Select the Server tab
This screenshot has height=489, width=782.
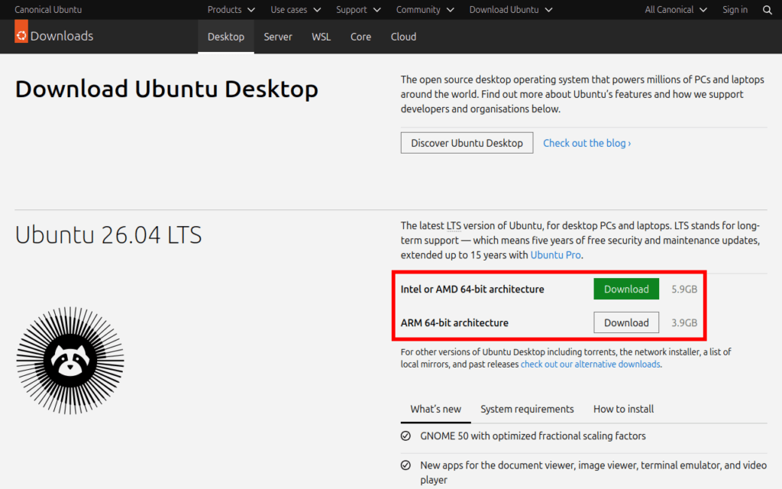click(278, 37)
